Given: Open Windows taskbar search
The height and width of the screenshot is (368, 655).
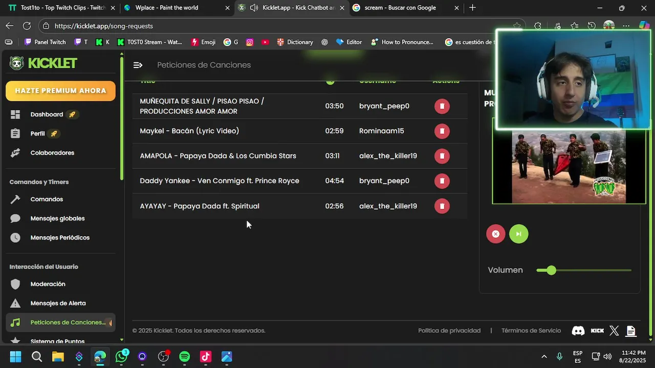Looking at the screenshot, I should [x=37, y=356].
